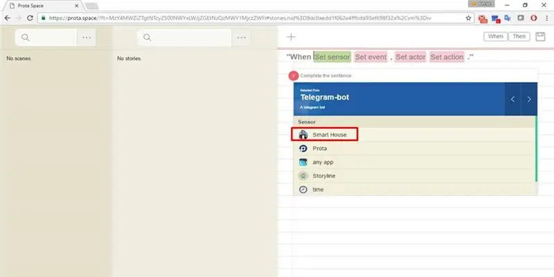554x277 pixels.
Task: Select the Prota Space browser tab
Action: (x=42, y=6)
